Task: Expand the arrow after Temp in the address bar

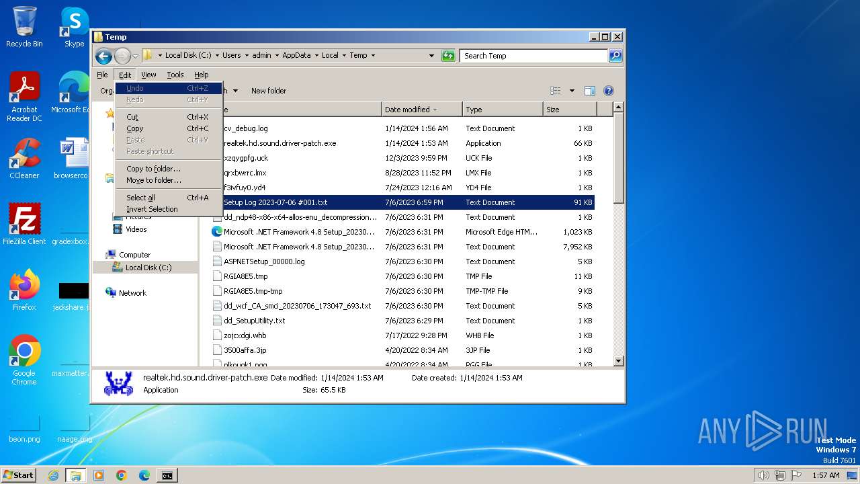Action: click(373, 56)
